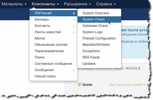Expand the Ленты новостей submenu arrow
Screen dimensions: 153x100
coord(74,32)
